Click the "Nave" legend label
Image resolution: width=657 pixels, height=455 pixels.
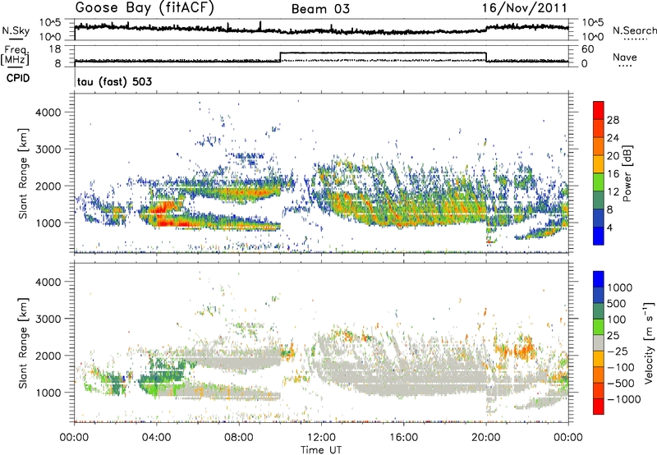pyautogui.click(x=625, y=57)
